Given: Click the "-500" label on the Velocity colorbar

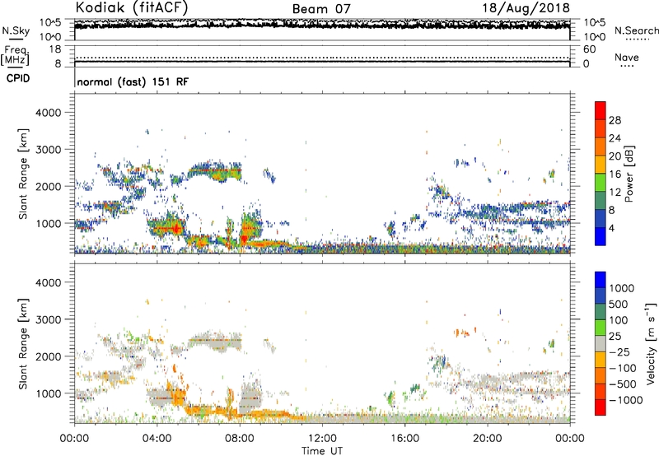Looking at the screenshot, I should tap(623, 384).
